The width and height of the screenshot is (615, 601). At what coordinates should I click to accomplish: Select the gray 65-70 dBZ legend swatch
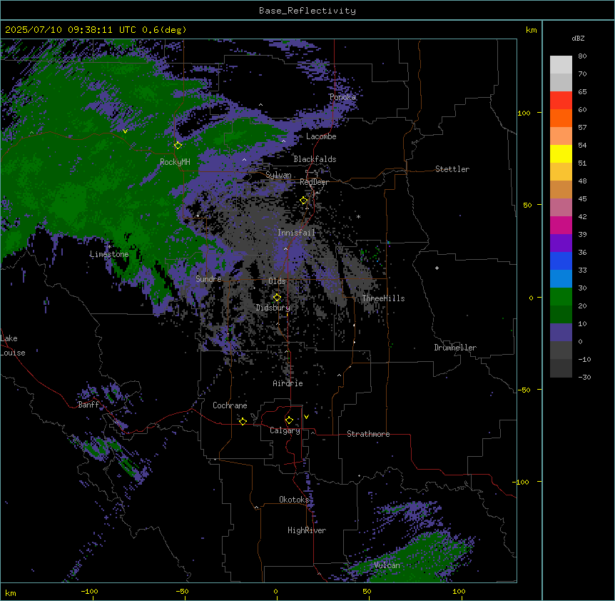(x=561, y=82)
